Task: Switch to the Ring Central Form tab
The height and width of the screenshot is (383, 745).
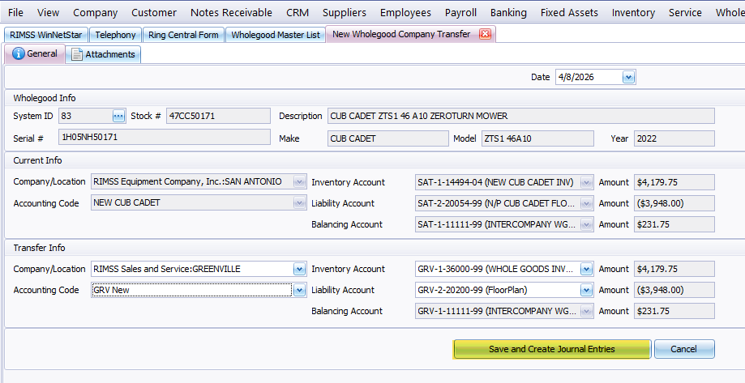Action: pos(183,35)
